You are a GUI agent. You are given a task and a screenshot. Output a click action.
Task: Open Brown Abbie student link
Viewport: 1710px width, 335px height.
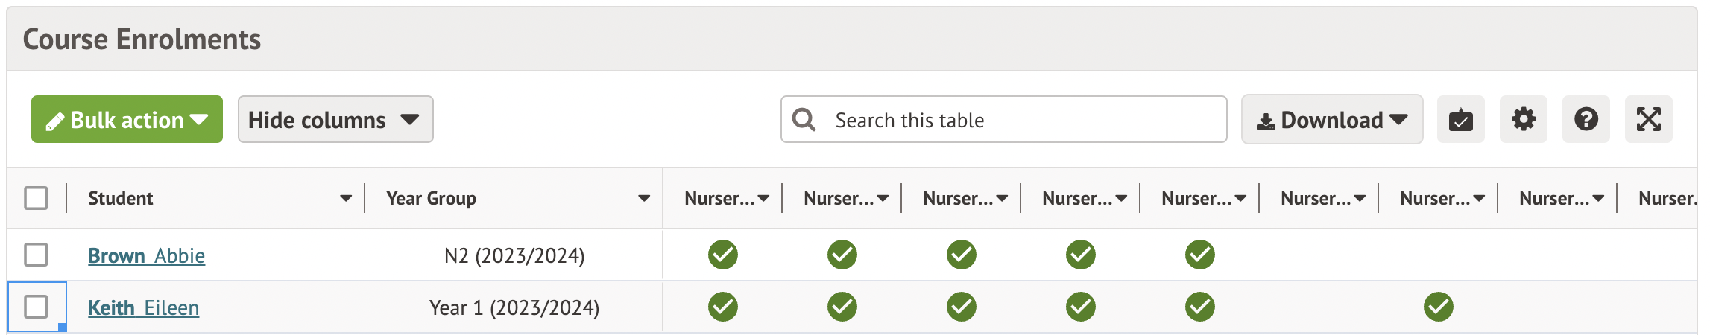tap(146, 255)
